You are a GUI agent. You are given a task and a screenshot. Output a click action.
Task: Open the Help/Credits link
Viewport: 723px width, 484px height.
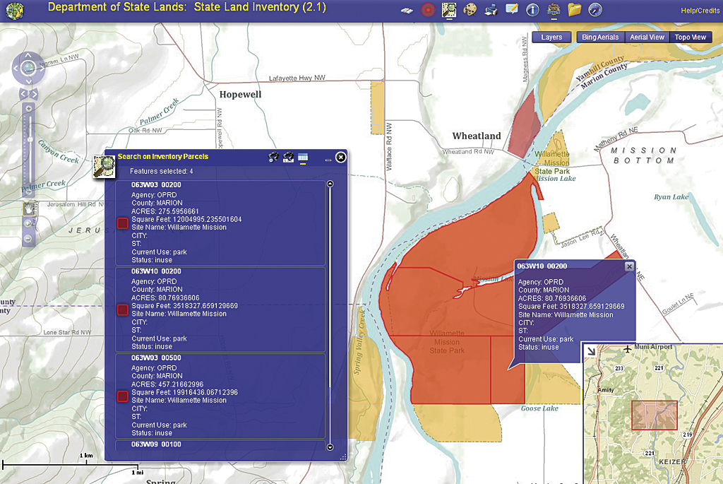(x=700, y=11)
